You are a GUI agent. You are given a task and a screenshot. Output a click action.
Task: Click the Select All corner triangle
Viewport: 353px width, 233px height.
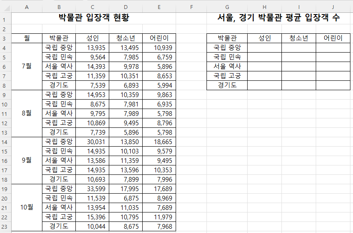click(x=7, y=8)
